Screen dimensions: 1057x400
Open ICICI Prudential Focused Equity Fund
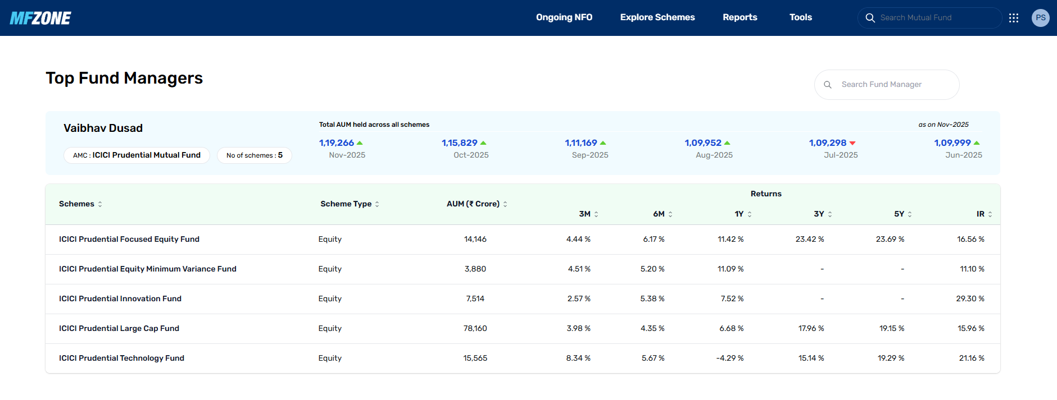click(129, 239)
